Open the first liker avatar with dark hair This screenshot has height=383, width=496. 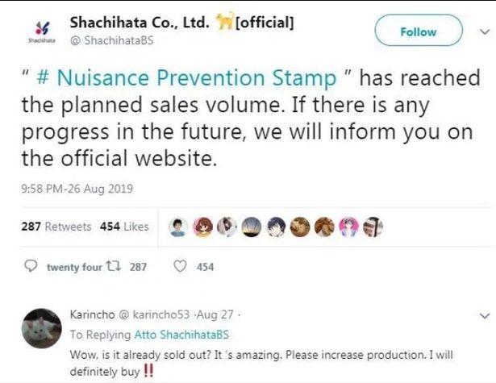[178, 227]
